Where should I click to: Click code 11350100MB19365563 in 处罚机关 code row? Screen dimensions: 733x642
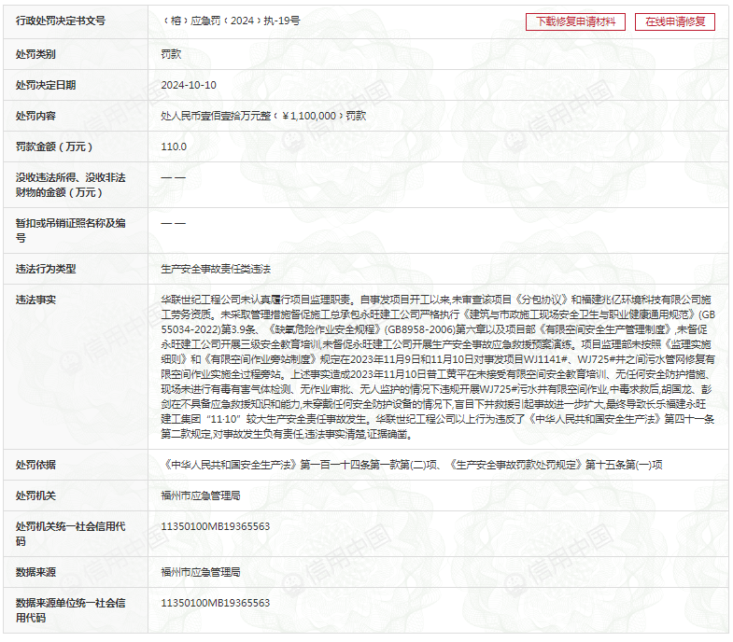click(216, 526)
